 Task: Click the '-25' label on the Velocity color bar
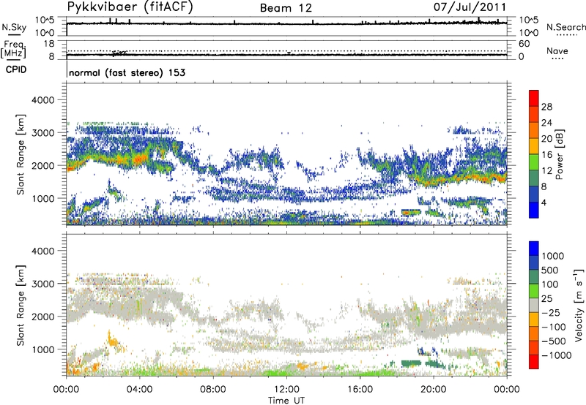(552, 312)
